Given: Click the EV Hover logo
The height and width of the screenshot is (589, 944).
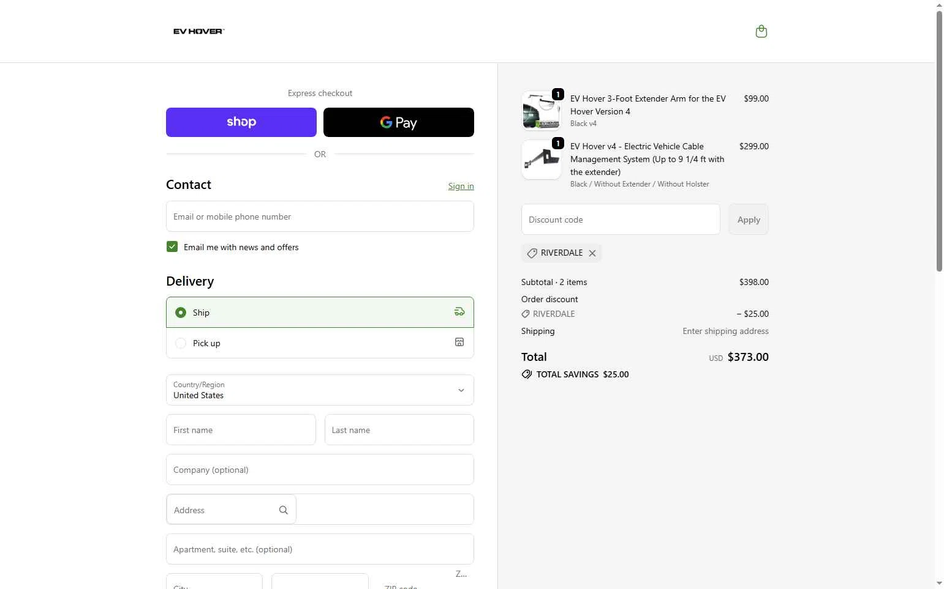Looking at the screenshot, I should tap(199, 31).
